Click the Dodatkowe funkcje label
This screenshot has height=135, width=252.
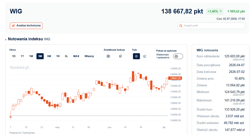point(114,50)
